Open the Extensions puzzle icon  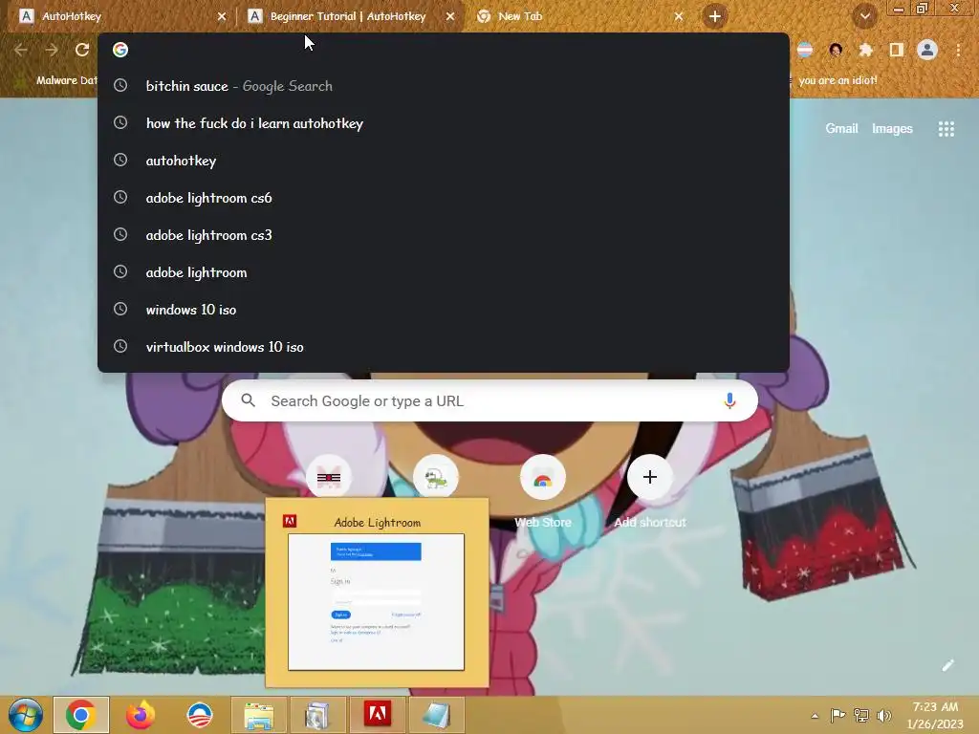click(x=866, y=50)
